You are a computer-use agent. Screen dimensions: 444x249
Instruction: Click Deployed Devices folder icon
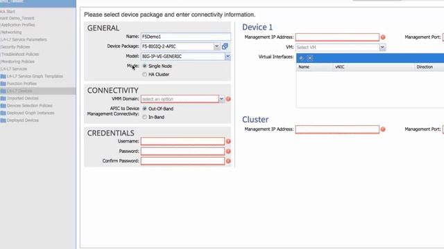tap(3, 120)
